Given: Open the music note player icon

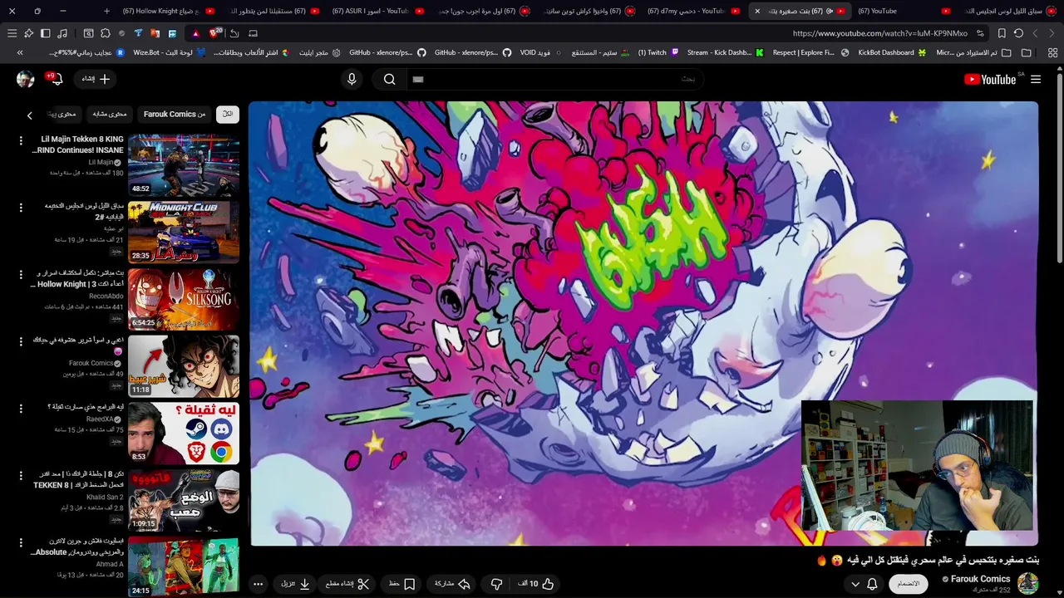Looking at the screenshot, I should click(x=62, y=33).
